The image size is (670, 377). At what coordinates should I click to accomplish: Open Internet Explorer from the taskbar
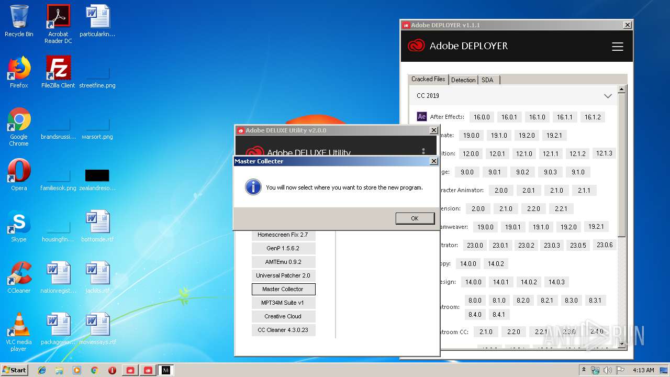42,370
